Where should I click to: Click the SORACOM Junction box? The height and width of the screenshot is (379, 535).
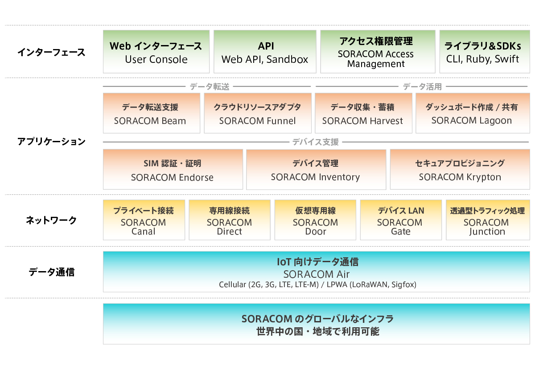point(488,220)
